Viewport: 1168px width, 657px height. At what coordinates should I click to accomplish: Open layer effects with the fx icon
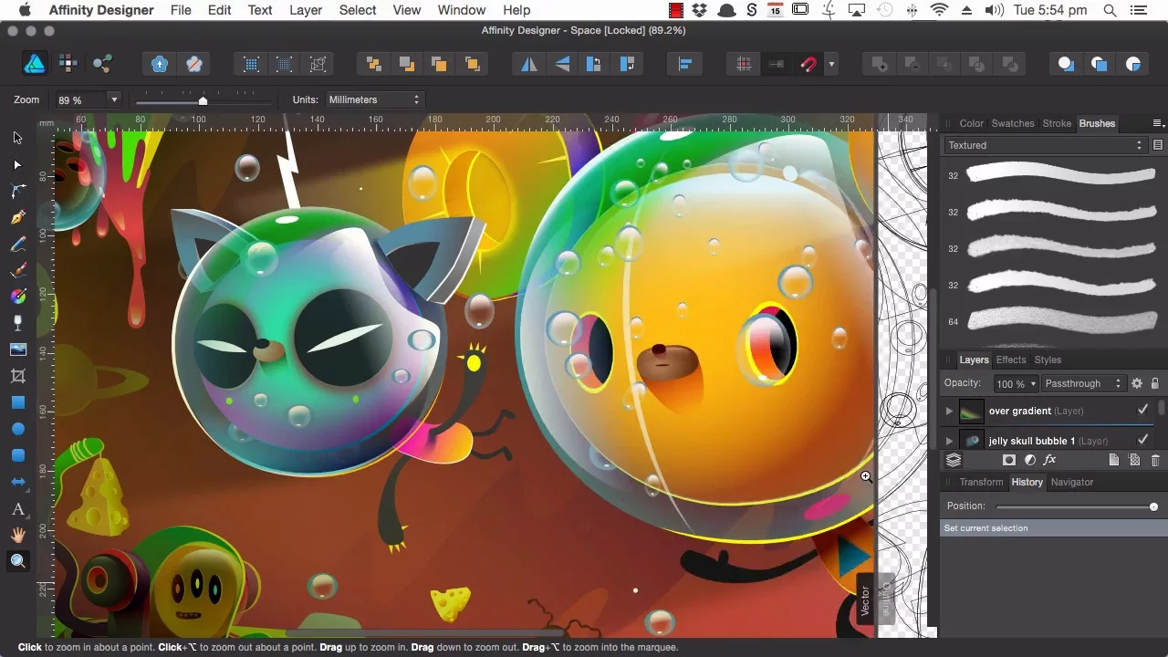1049,461
